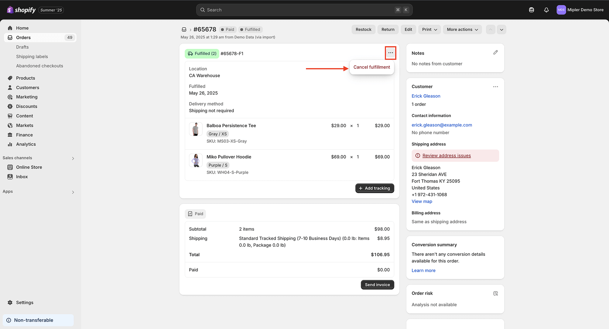Open Products in the sidebar

26,78
